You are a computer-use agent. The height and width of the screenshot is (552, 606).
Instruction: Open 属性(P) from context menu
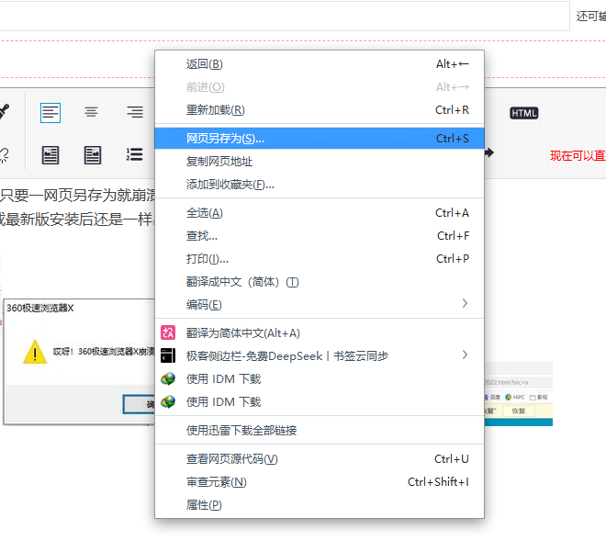[x=320, y=505]
